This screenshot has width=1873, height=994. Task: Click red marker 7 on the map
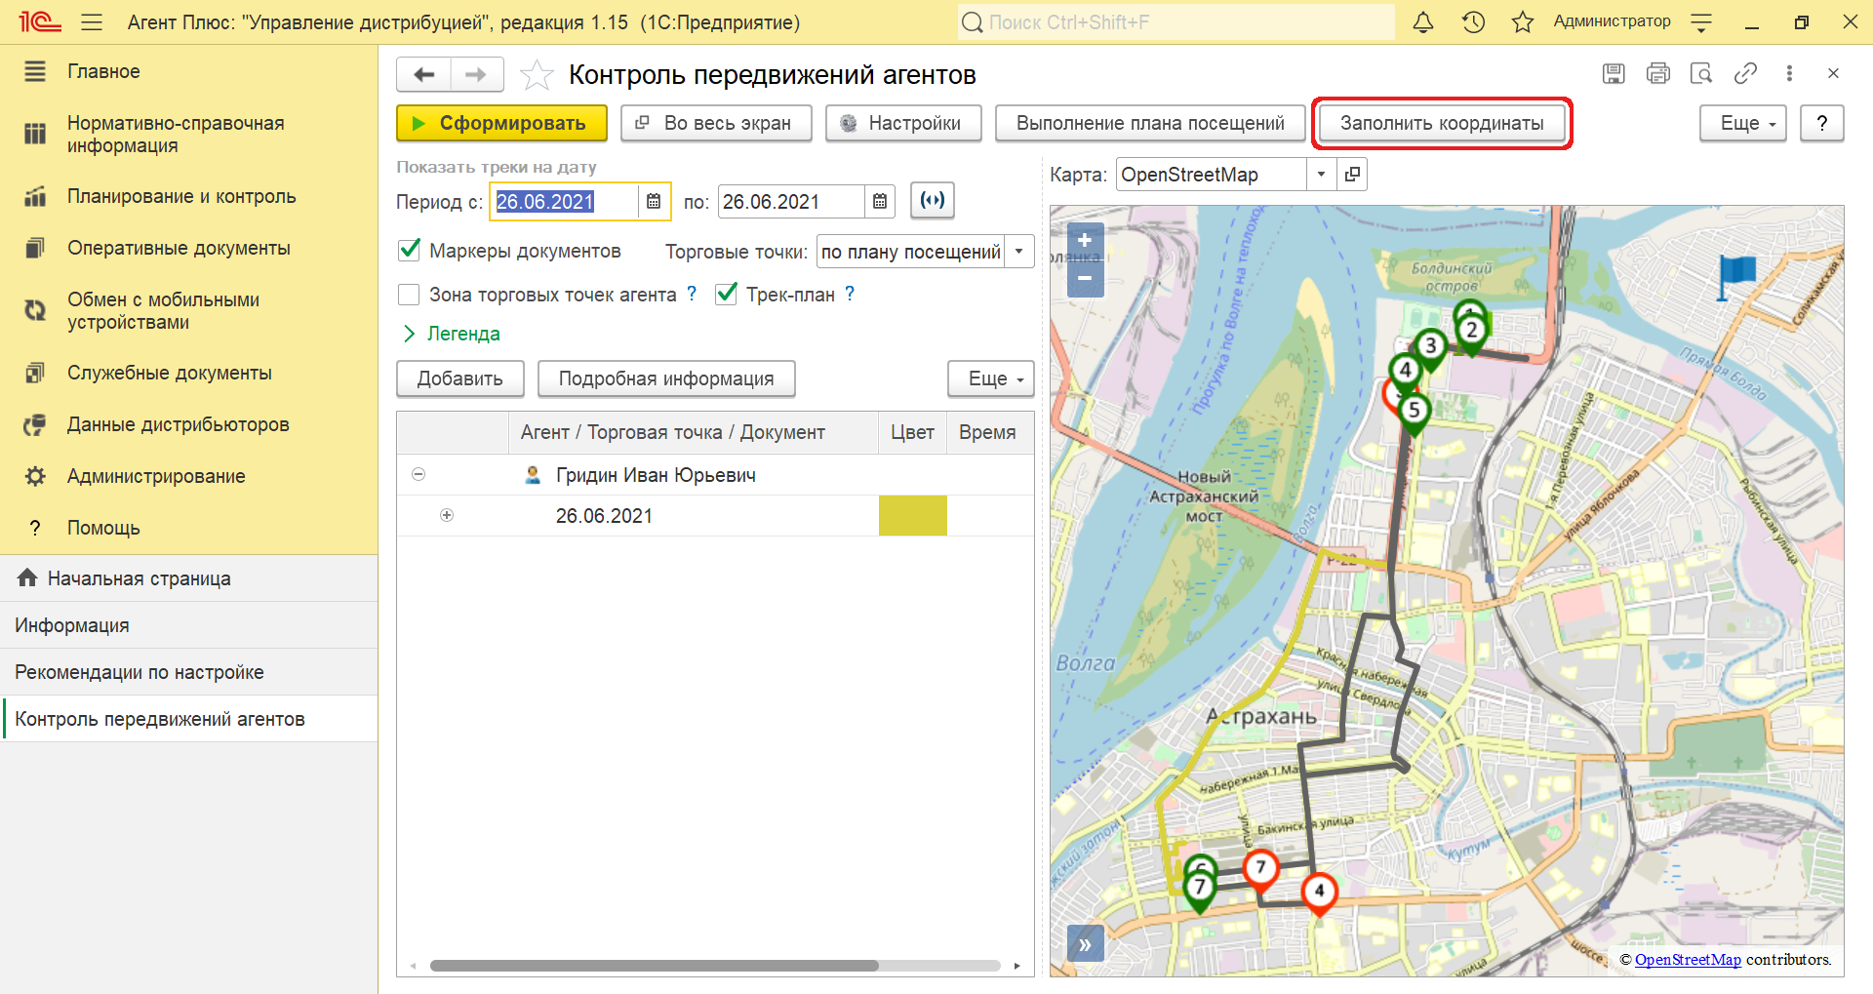[x=1260, y=870]
